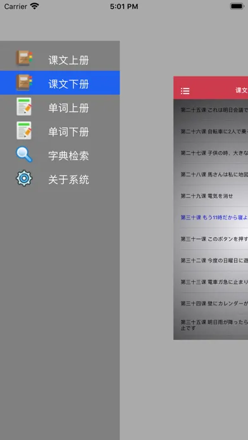Open lesson 第二十七课 子供の時
The width and height of the screenshot is (248, 440).
point(211,153)
